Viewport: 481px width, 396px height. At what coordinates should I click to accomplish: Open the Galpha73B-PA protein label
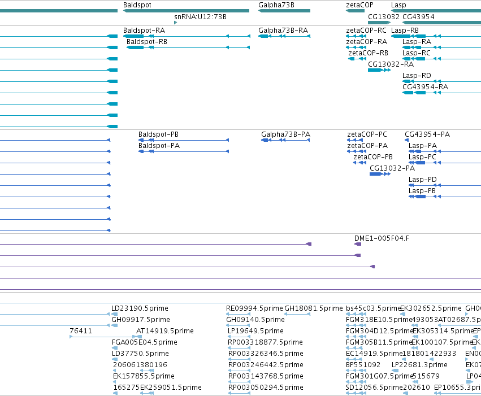pos(285,134)
